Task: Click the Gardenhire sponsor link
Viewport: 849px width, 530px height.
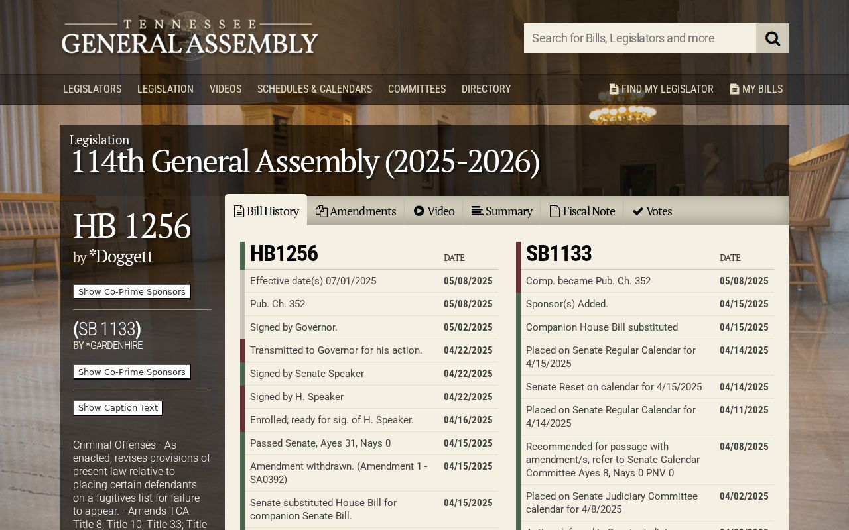Action: coord(114,345)
